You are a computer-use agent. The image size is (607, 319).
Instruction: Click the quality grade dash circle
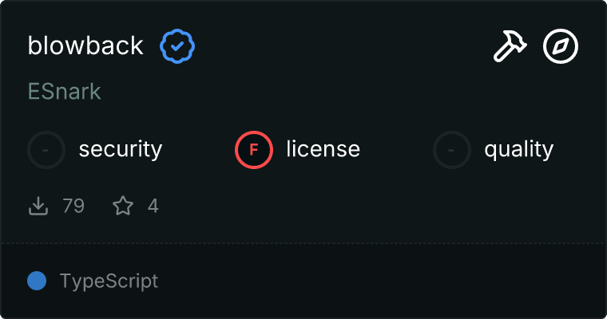click(452, 149)
